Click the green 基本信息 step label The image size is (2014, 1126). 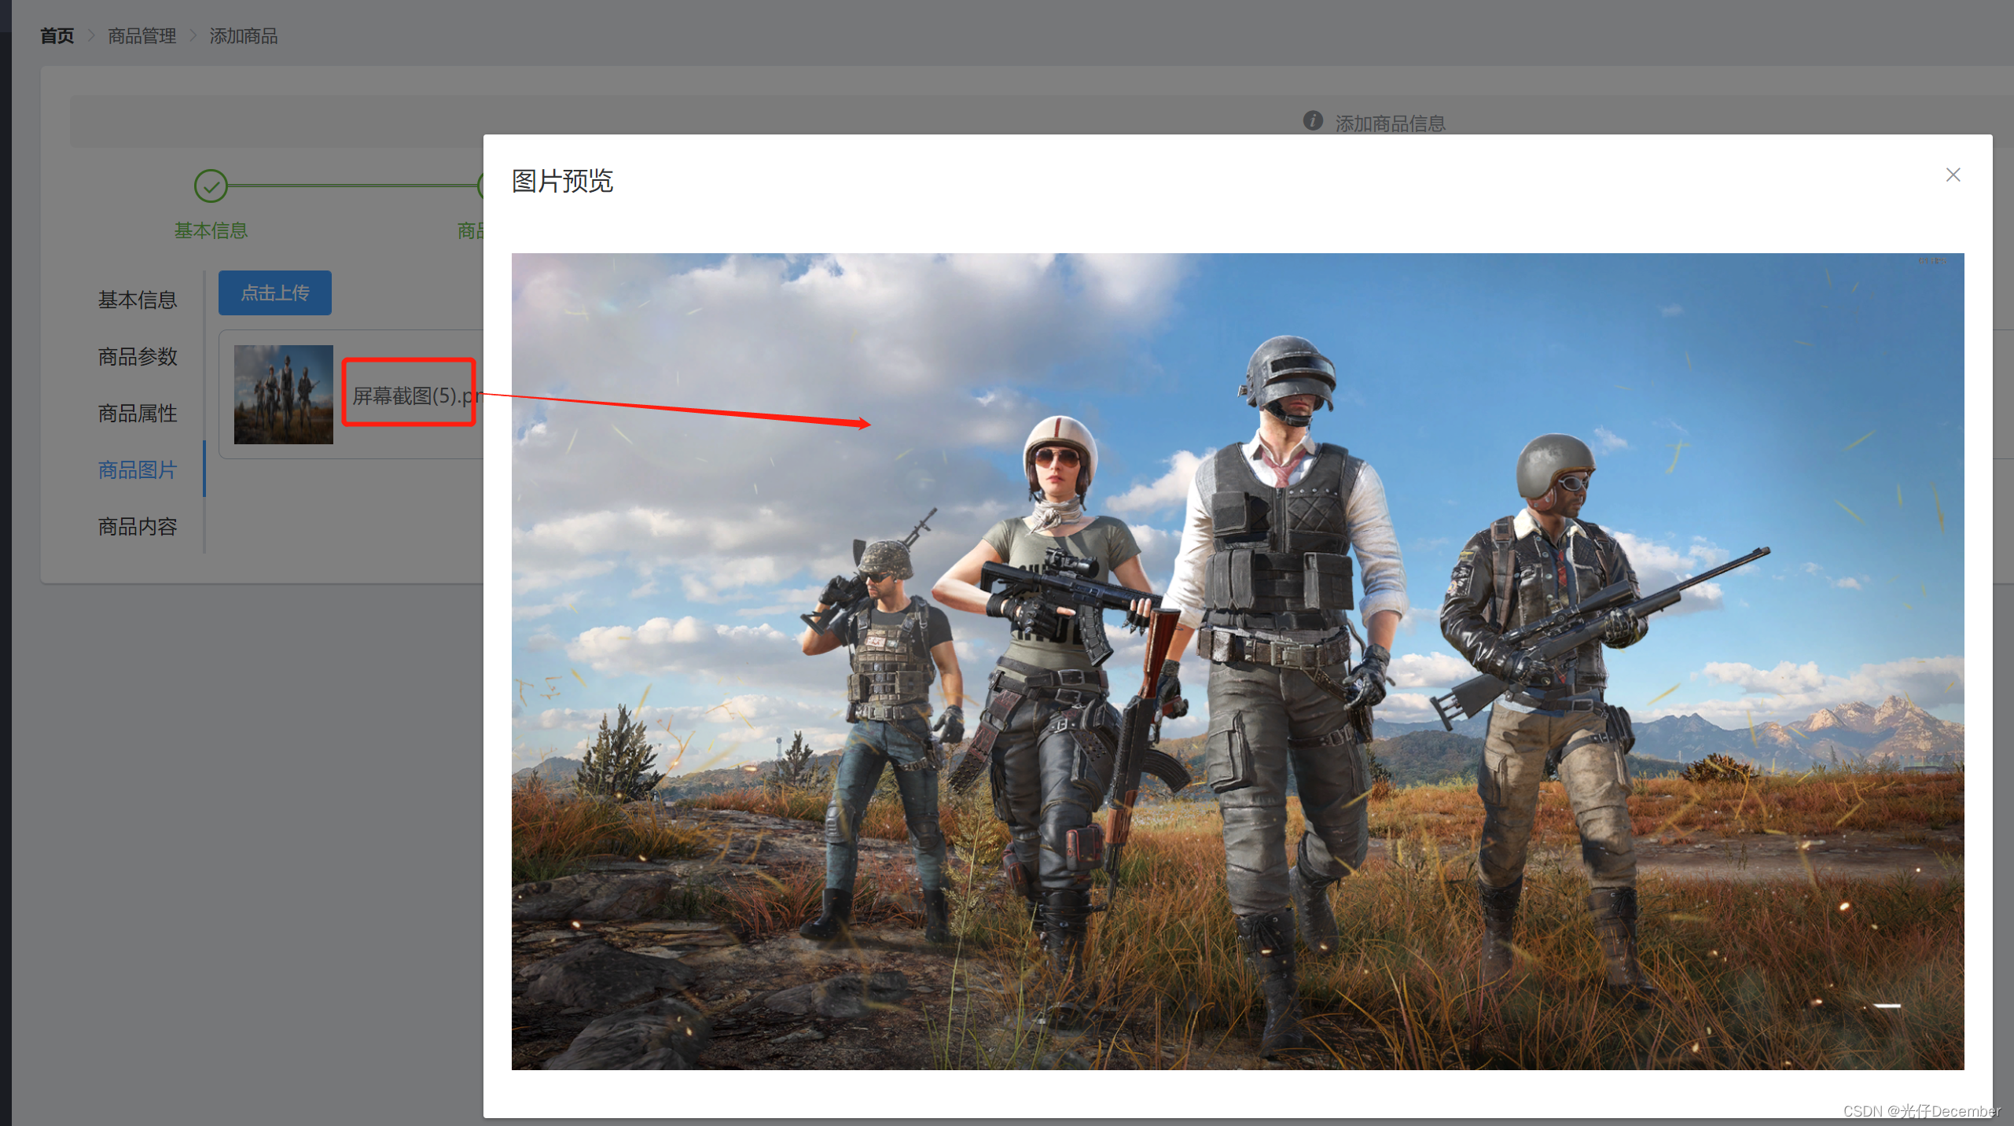pyautogui.click(x=211, y=230)
